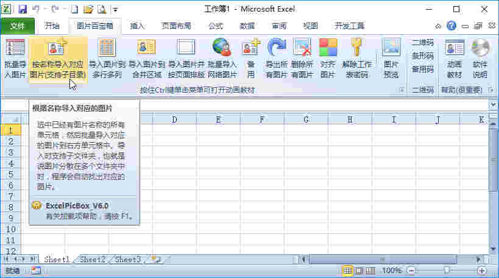Click the Excel application icon in title bar

coord(6,9)
